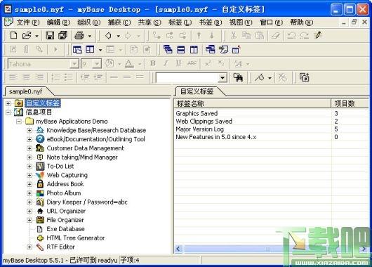The width and height of the screenshot is (372, 267).
Task: Open the Tahoma font name dropdown
Action: 74,64
